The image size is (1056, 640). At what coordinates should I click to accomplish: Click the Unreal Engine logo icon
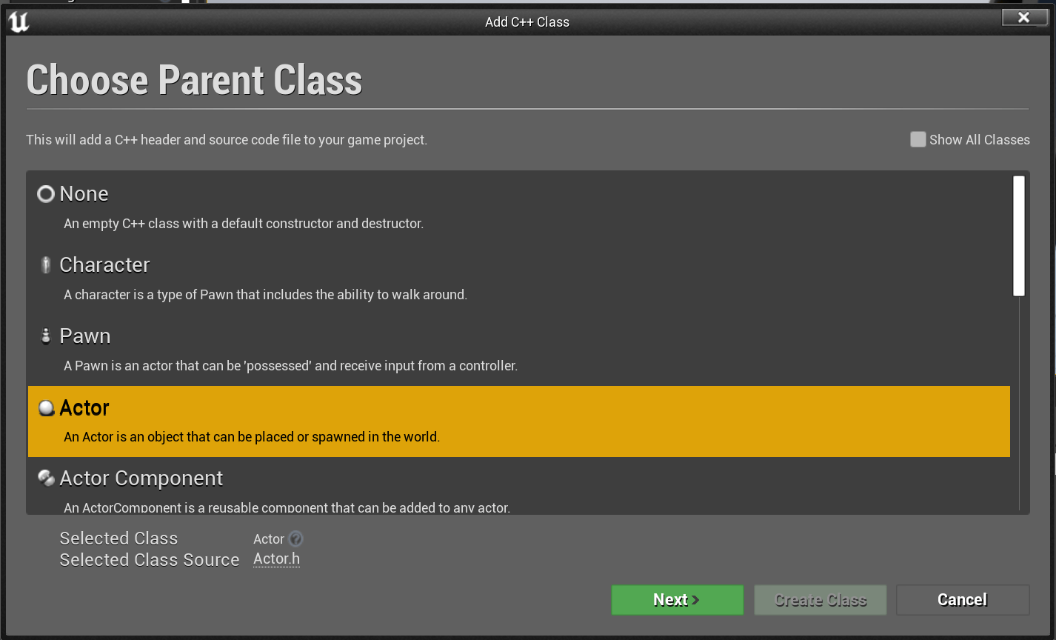click(x=19, y=22)
